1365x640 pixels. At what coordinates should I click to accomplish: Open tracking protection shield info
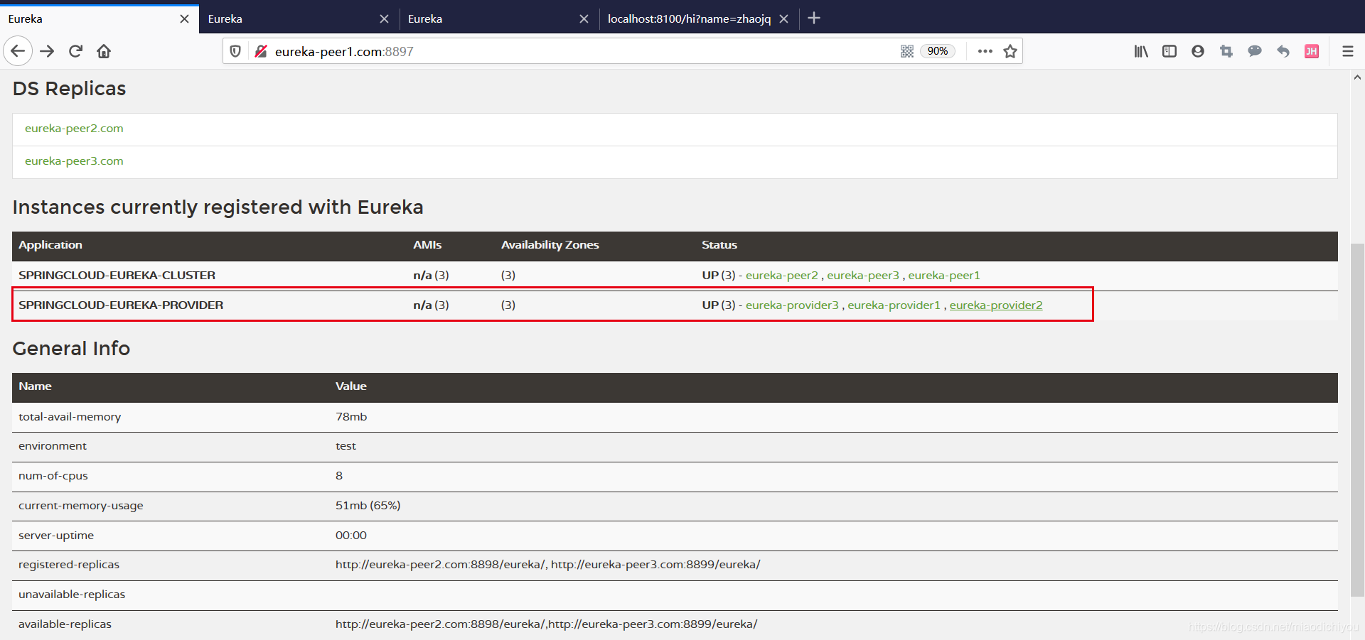(235, 51)
